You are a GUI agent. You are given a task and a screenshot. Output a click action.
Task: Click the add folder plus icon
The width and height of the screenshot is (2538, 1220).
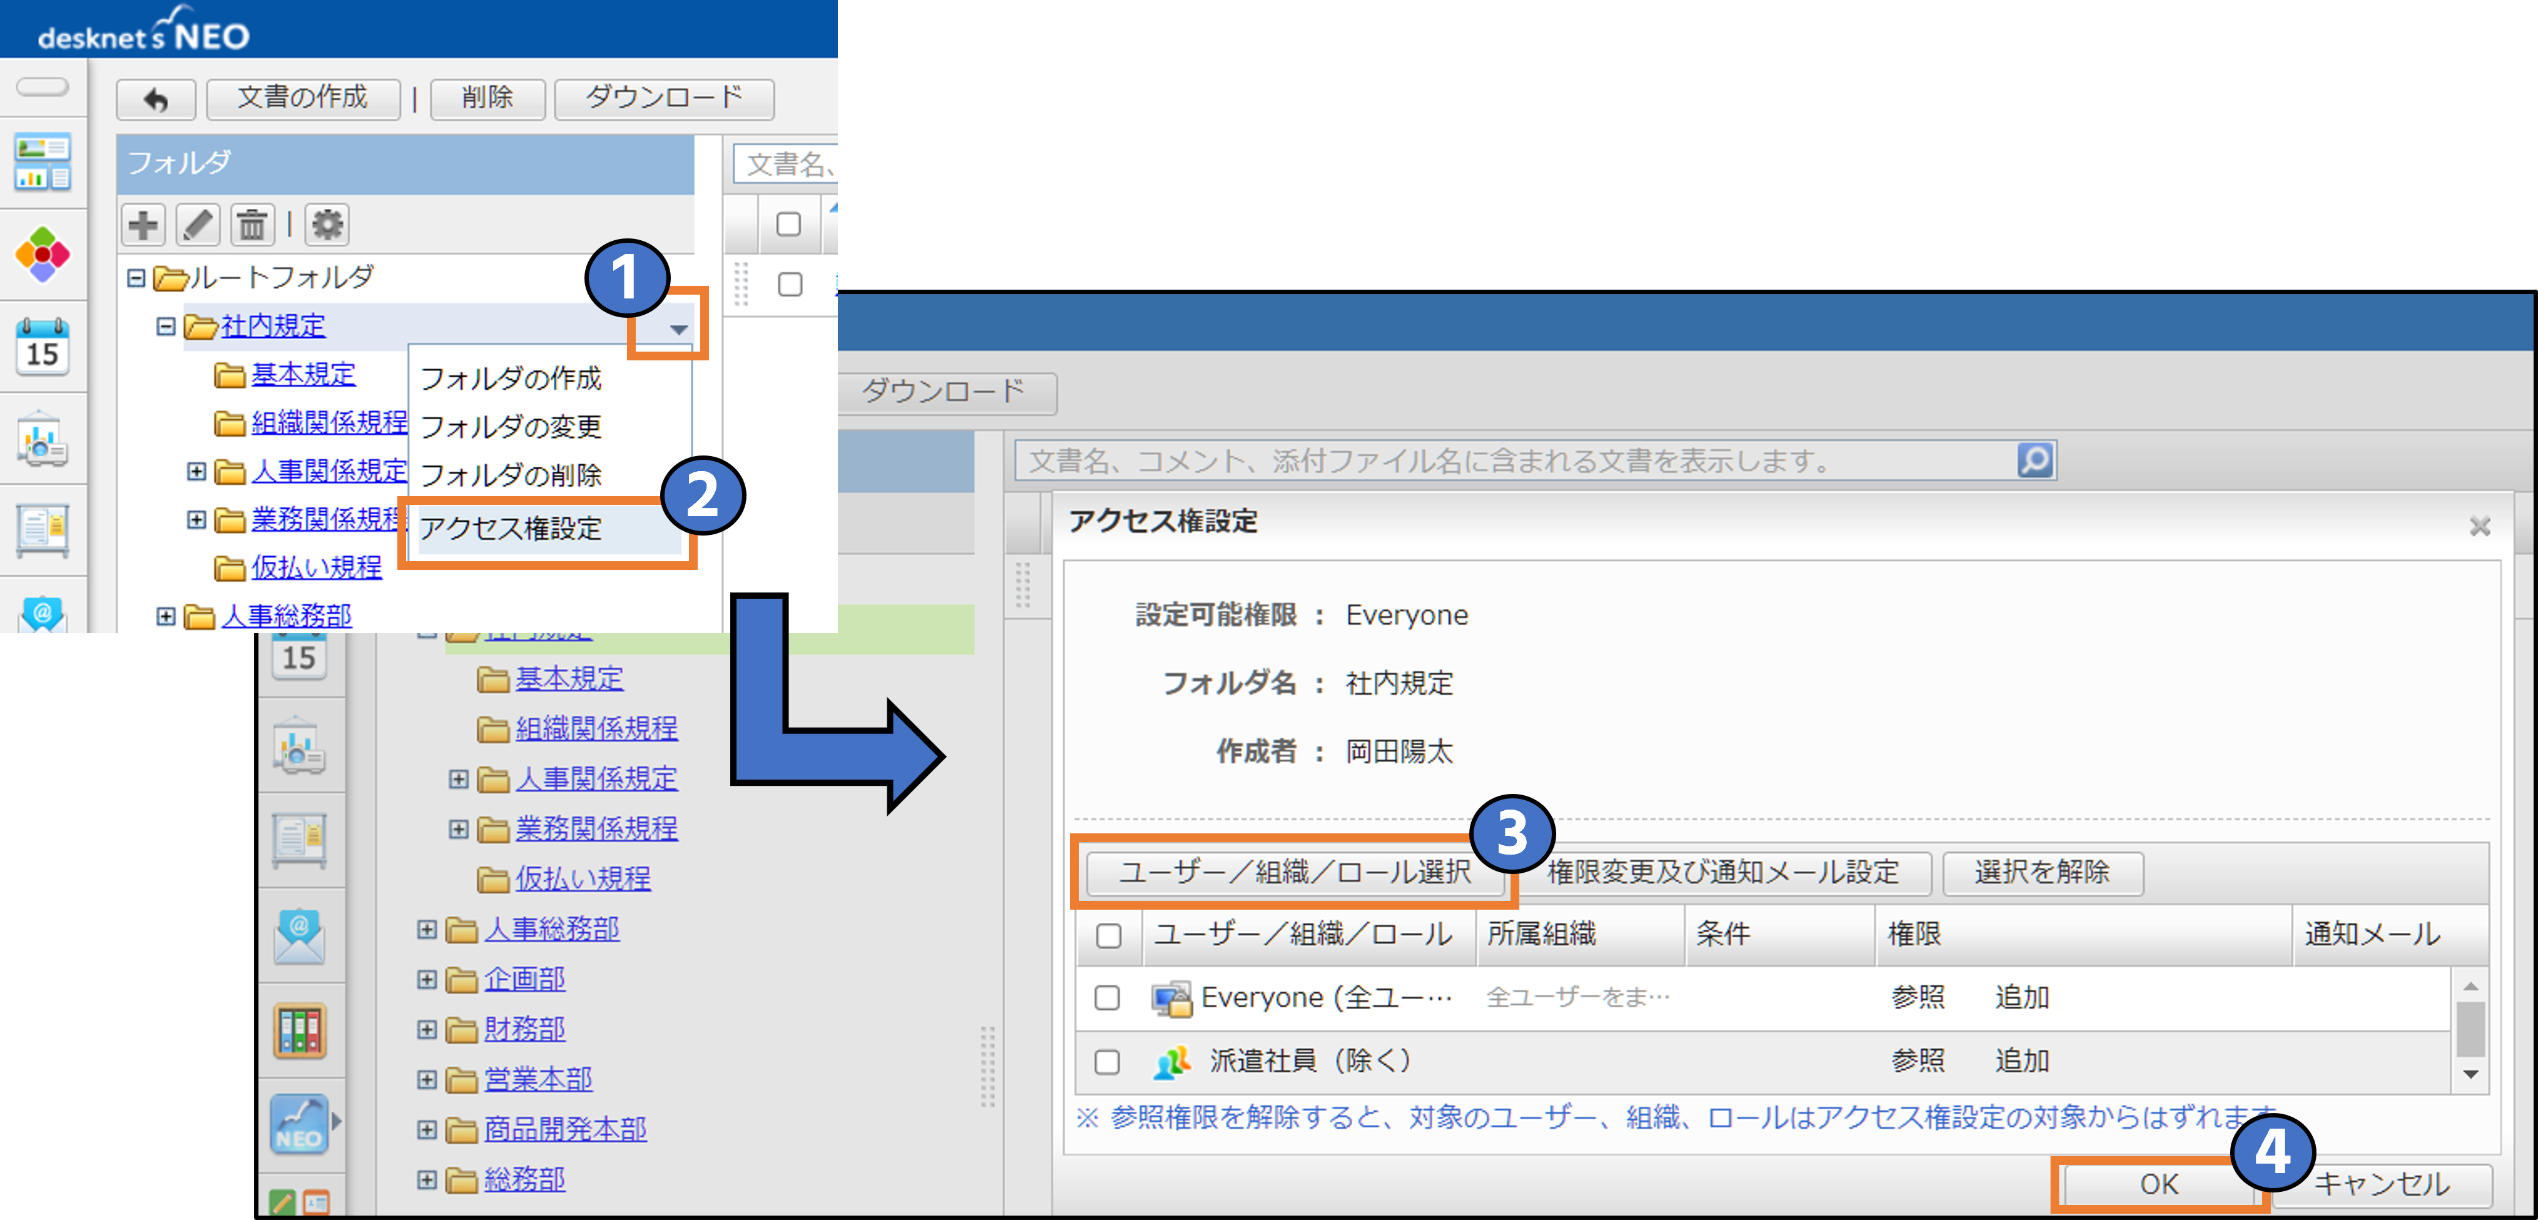[143, 225]
